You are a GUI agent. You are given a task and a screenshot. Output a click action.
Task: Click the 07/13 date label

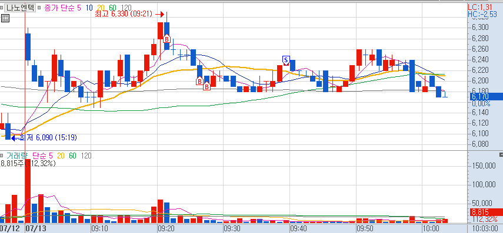(36, 228)
